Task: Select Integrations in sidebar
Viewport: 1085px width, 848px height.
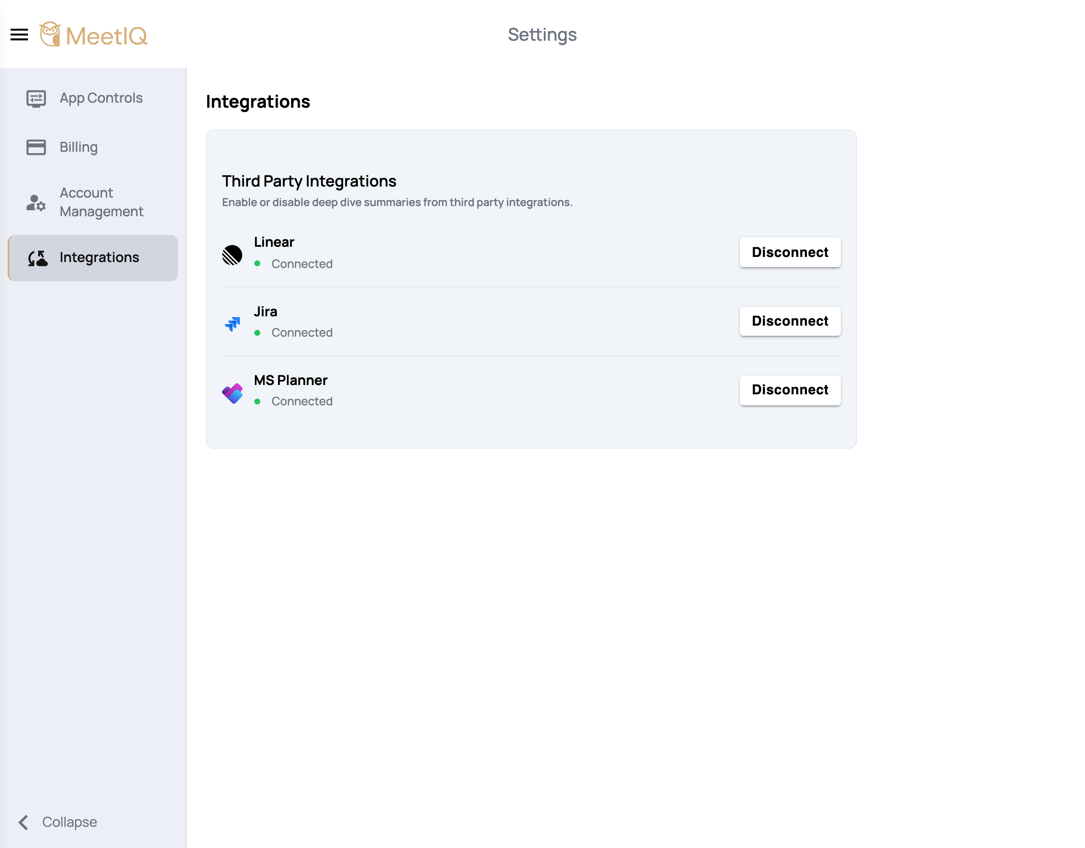Action: (93, 258)
